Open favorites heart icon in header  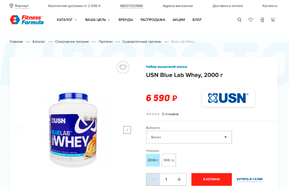click(251, 20)
